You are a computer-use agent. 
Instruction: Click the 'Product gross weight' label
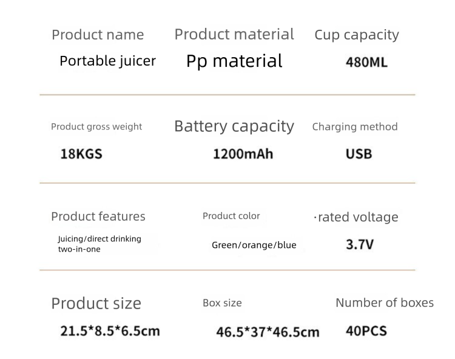click(x=96, y=126)
